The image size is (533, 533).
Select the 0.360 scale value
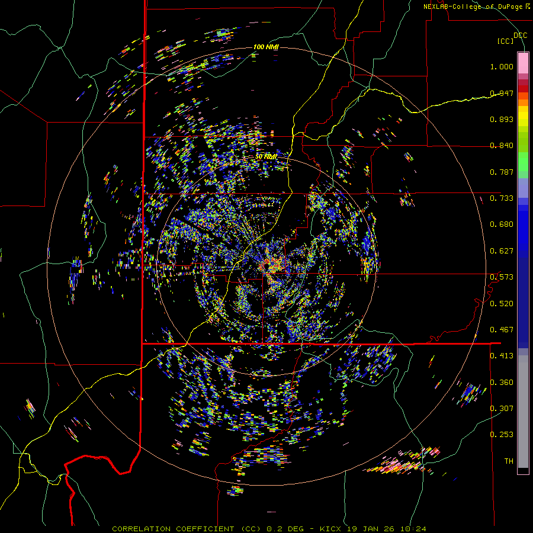click(502, 383)
